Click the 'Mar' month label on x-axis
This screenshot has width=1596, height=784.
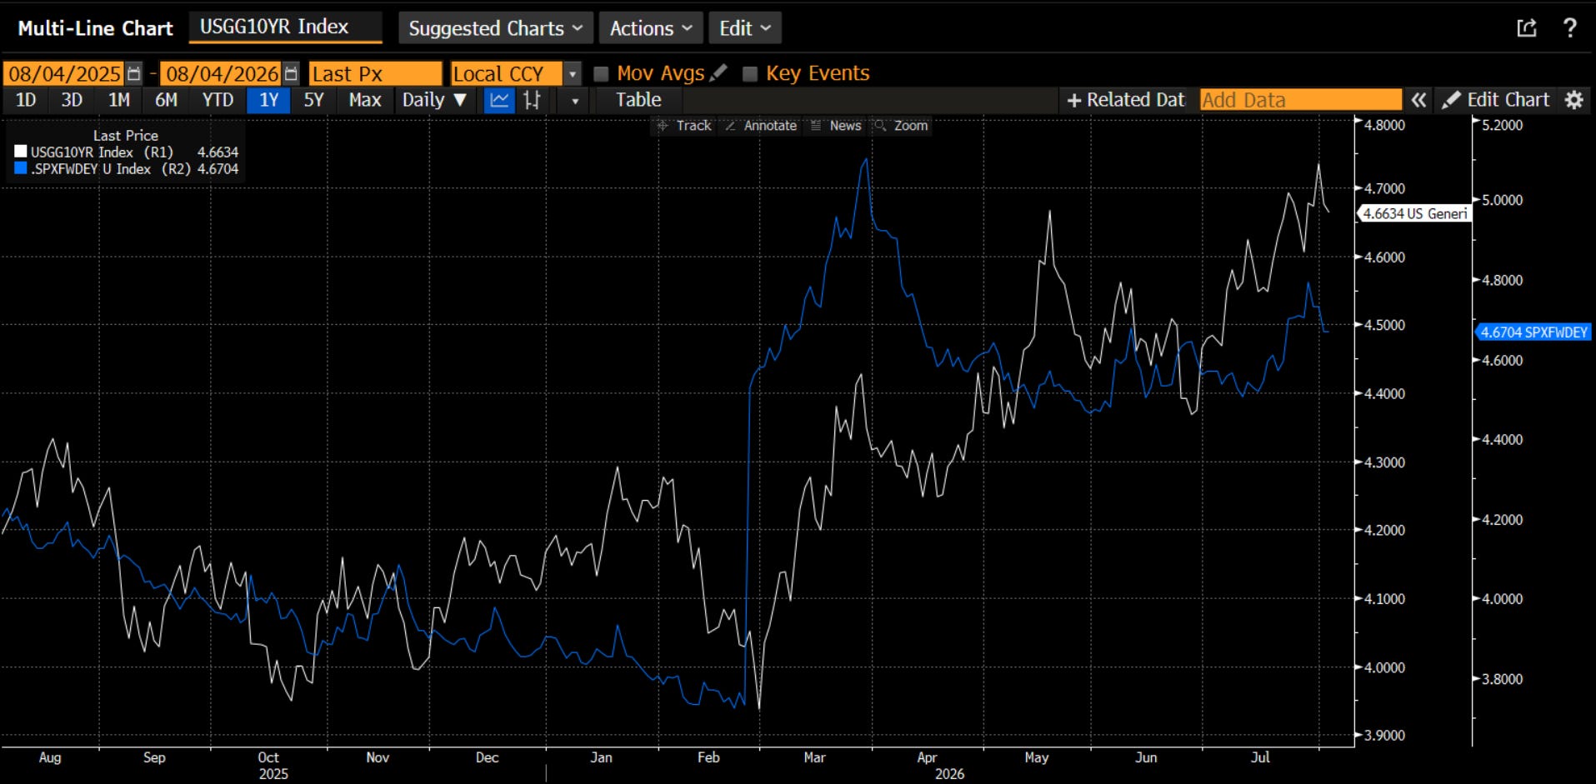(814, 757)
